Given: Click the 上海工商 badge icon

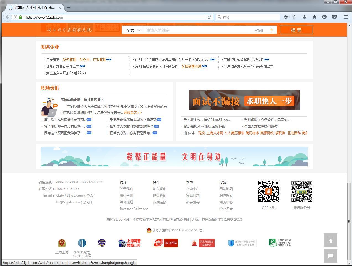Looking at the screenshot, I should [x=62, y=243].
